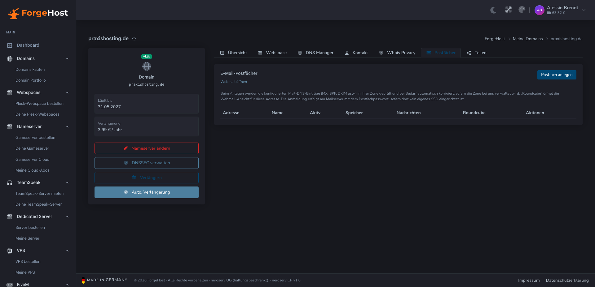The width and height of the screenshot is (595, 287).
Task: Collapse the FiveM menu chevron
Action: pos(67,285)
